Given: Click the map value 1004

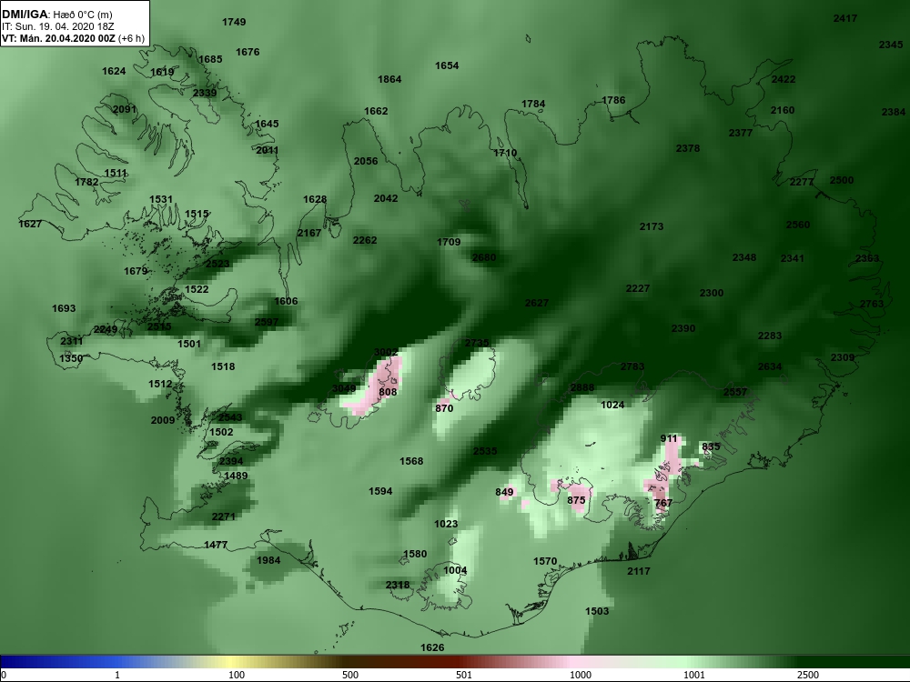Looking at the screenshot, I should (x=455, y=570).
